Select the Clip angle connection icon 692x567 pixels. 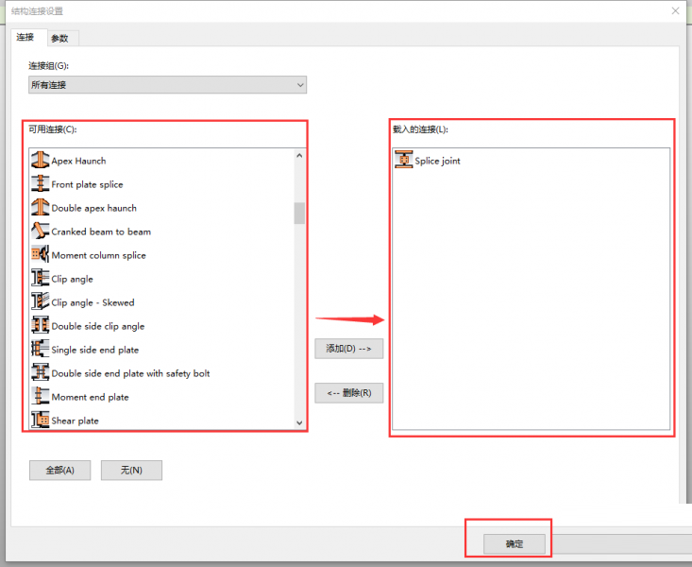point(40,279)
